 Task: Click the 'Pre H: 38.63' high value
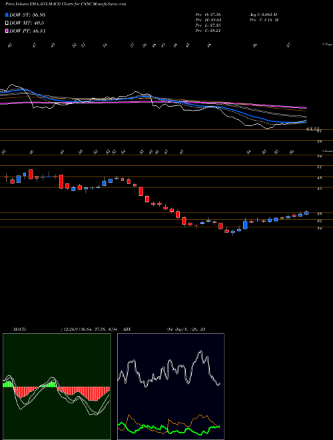[208, 20]
